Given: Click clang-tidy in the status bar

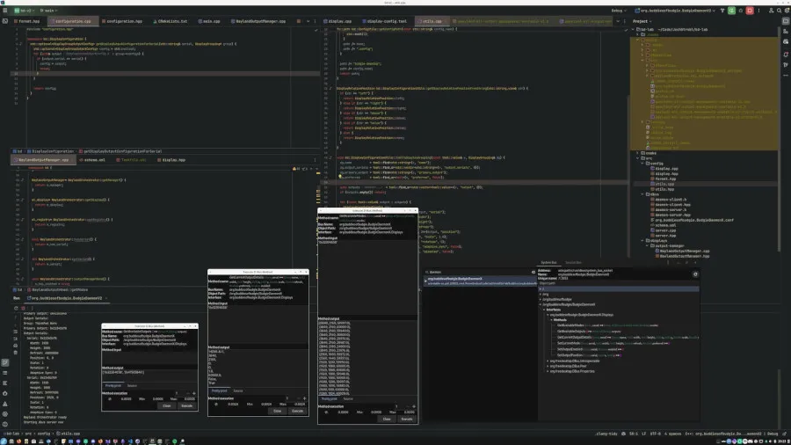Looking at the screenshot, I should click(x=606, y=434).
